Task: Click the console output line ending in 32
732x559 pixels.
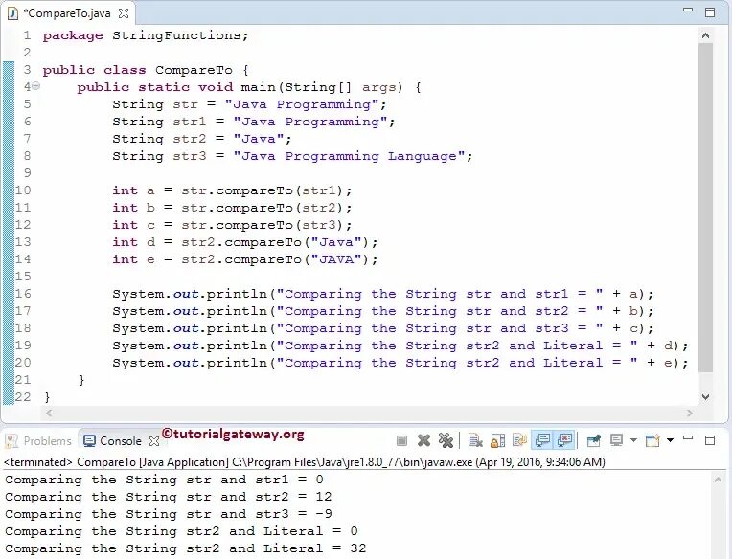Action: 185,548
